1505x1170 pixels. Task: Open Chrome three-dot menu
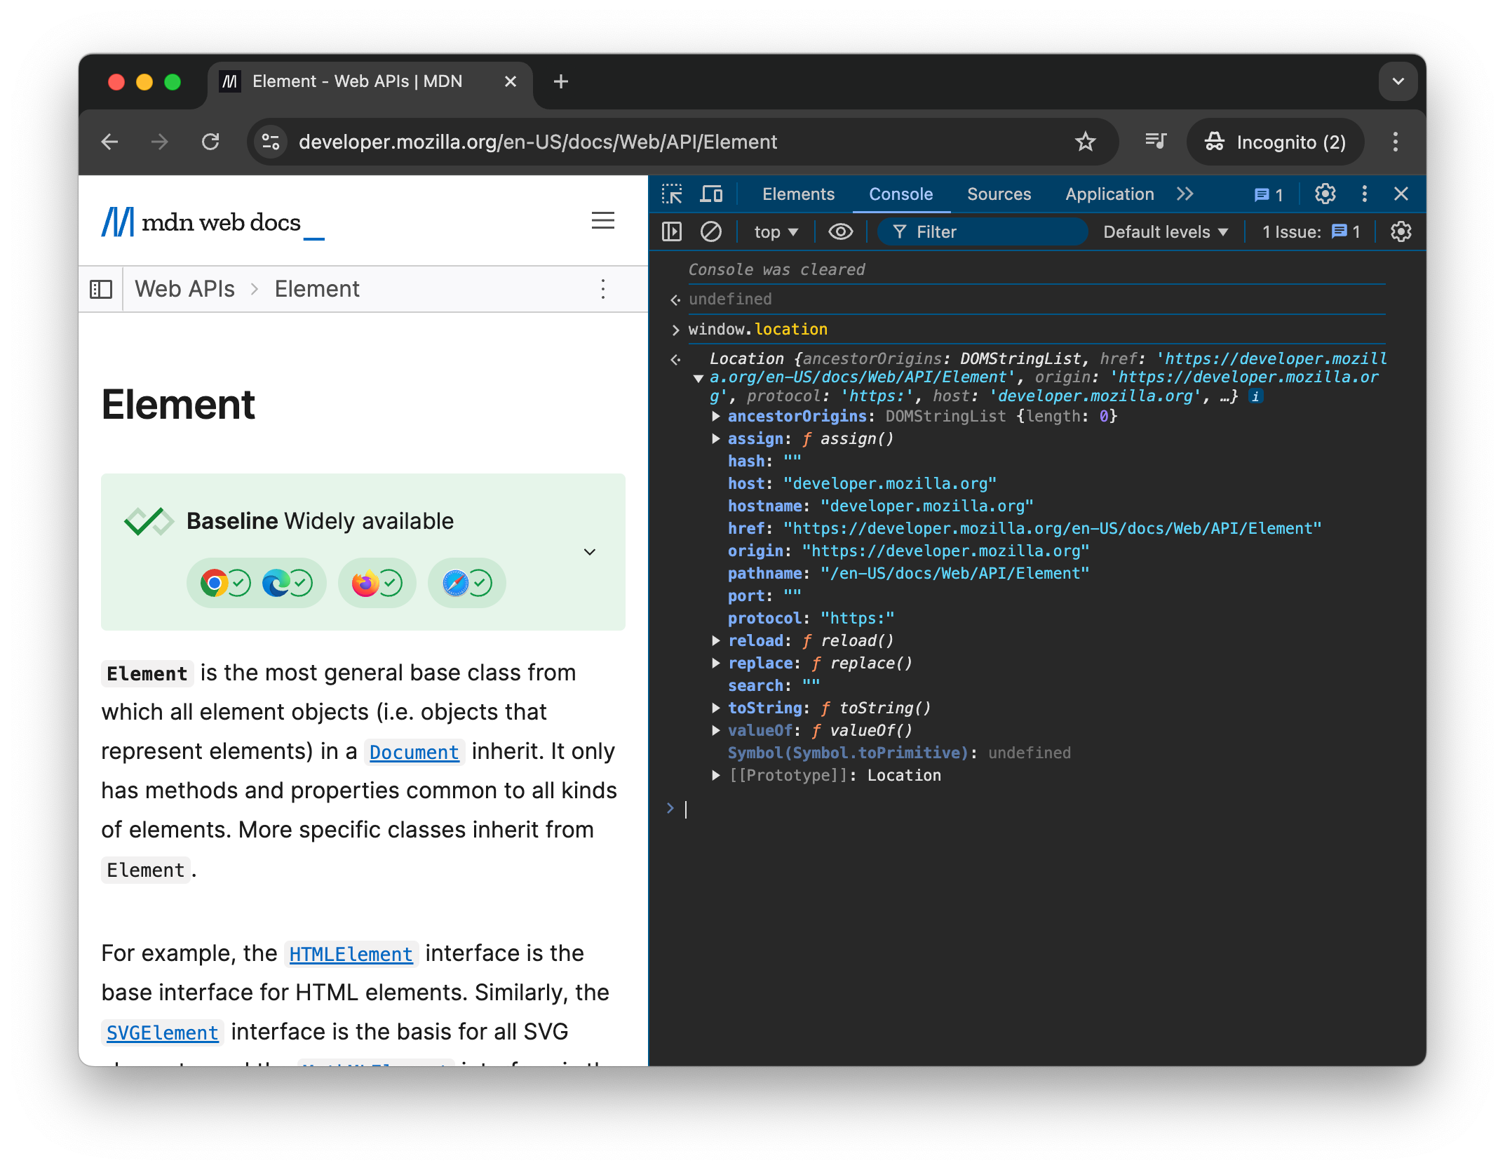1395,142
